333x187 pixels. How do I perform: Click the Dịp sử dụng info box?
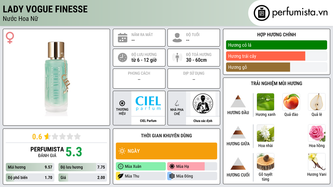(x=194, y=79)
